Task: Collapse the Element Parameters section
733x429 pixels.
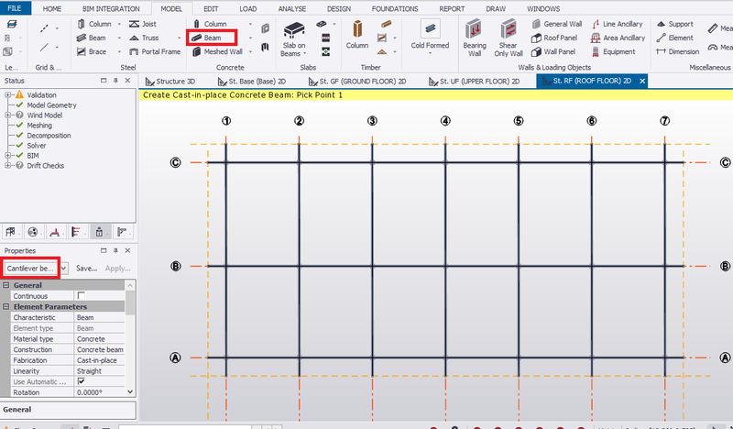Action: point(6,307)
